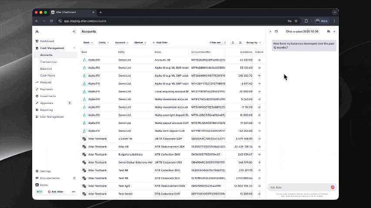Open the Documentation external link
The width and height of the screenshot is (371, 208).
(74, 178)
